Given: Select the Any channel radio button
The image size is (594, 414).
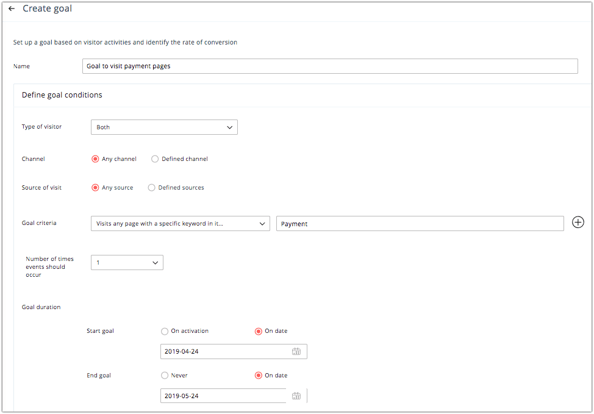Looking at the screenshot, I should 95,159.
